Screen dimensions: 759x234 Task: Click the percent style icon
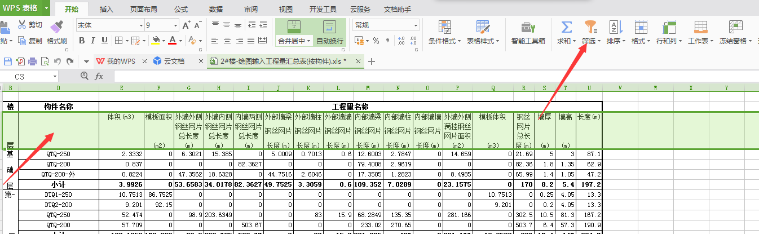pos(376,41)
